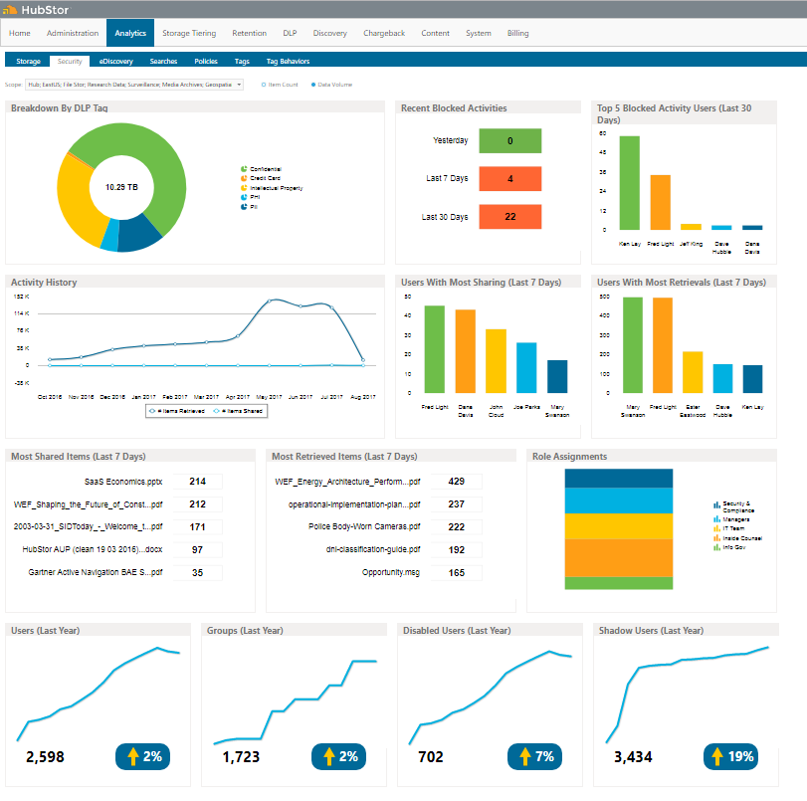
Task: Click the HubStor AUP (clean 19 03 2016)...docx item
Action: coord(93,549)
